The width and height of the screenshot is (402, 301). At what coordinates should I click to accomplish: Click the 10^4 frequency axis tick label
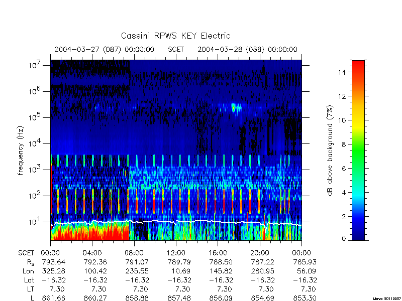tap(35, 143)
